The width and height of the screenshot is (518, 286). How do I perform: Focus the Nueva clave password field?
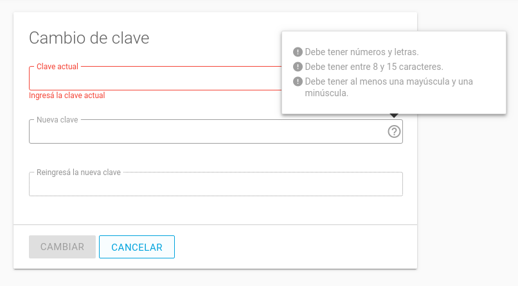pyautogui.click(x=206, y=132)
